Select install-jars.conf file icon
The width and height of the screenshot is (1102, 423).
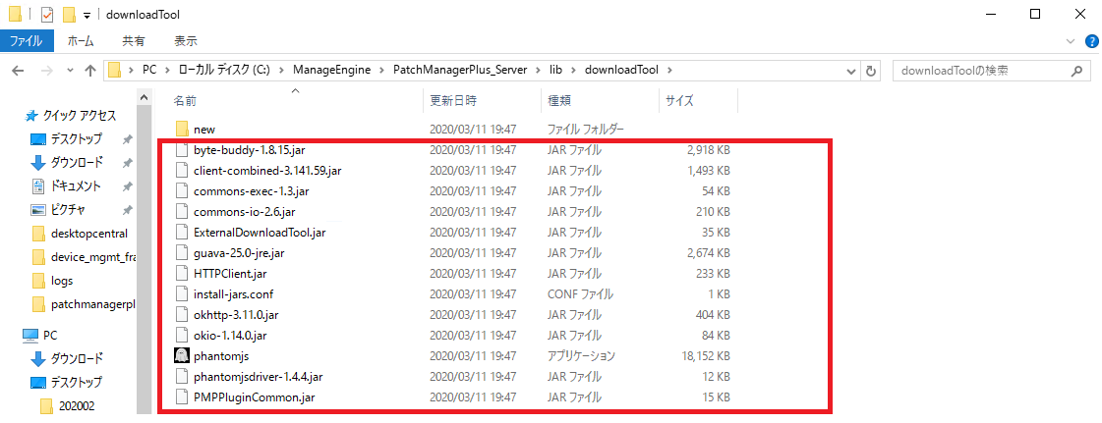(182, 293)
